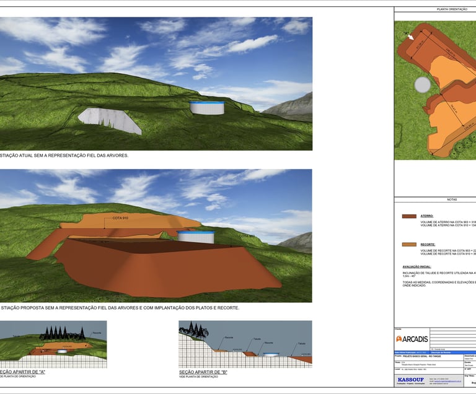This screenshot has width=476, height=394.
Task: Click the white section arrow marker "A"
Action: [x=411, y=37]
